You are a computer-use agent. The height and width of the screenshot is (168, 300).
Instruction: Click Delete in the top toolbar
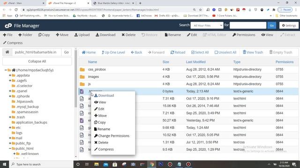coord(128,35)
